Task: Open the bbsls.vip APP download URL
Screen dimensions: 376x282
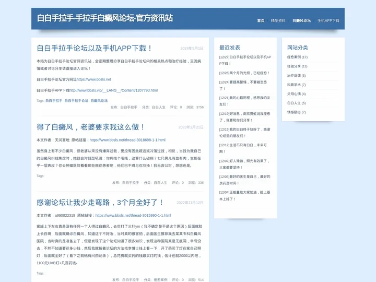Action: point(113,90)
